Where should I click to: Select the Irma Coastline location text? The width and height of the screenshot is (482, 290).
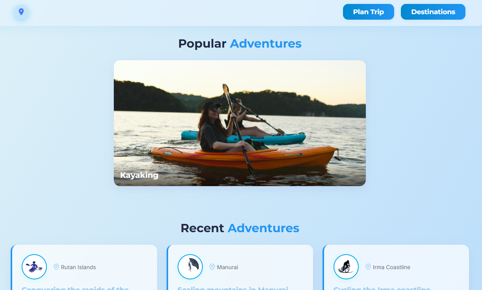pos(391,267)
